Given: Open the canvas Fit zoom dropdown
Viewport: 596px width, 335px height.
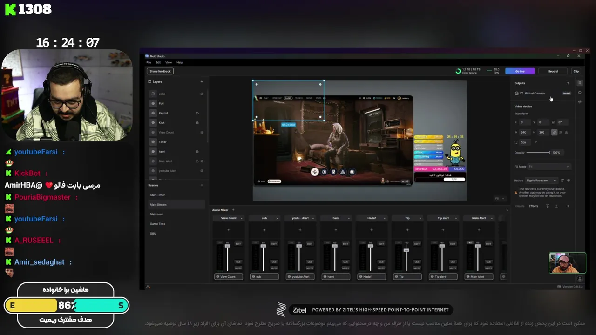Looking at the screenshot, I should (x=500, y=198).
